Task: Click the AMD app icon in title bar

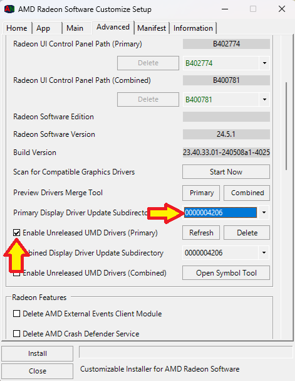Action: tap(9, 9)
